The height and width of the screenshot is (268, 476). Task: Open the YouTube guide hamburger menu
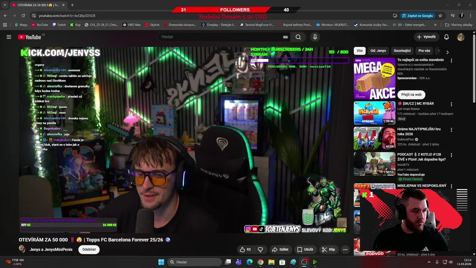9,37
